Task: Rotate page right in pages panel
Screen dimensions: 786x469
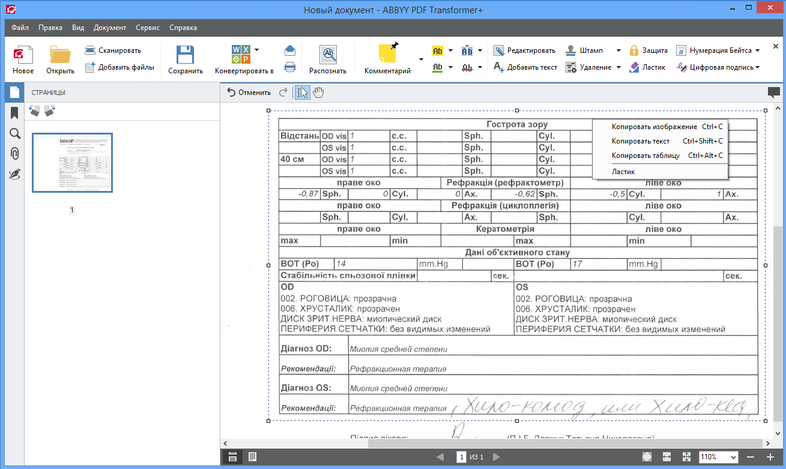Action: coord(50,111)
